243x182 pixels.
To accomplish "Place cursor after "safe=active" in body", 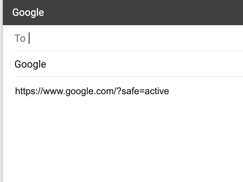I will (169, 91).
